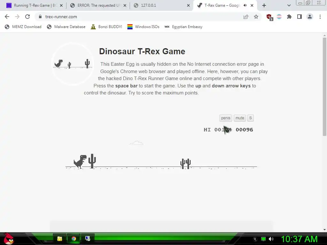
Task: Toggle the browser side panel icon
Action: coord(300,17)
